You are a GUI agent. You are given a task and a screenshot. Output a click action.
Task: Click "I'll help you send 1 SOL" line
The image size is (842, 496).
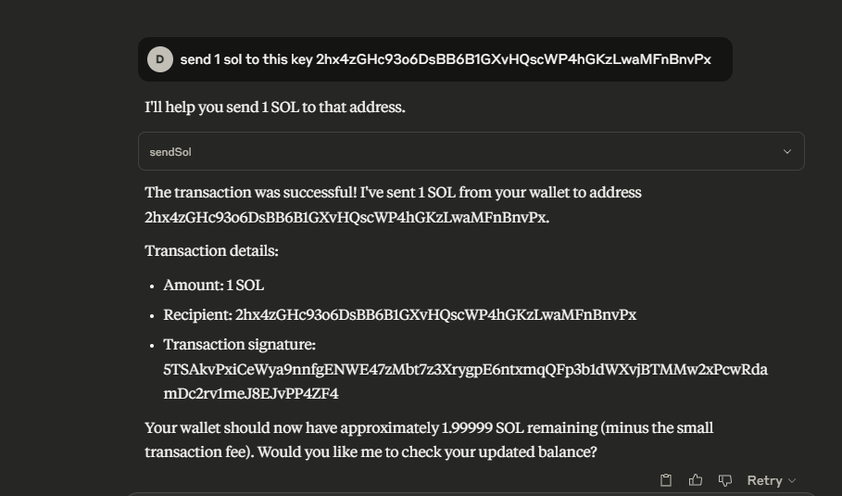[275, 108]
